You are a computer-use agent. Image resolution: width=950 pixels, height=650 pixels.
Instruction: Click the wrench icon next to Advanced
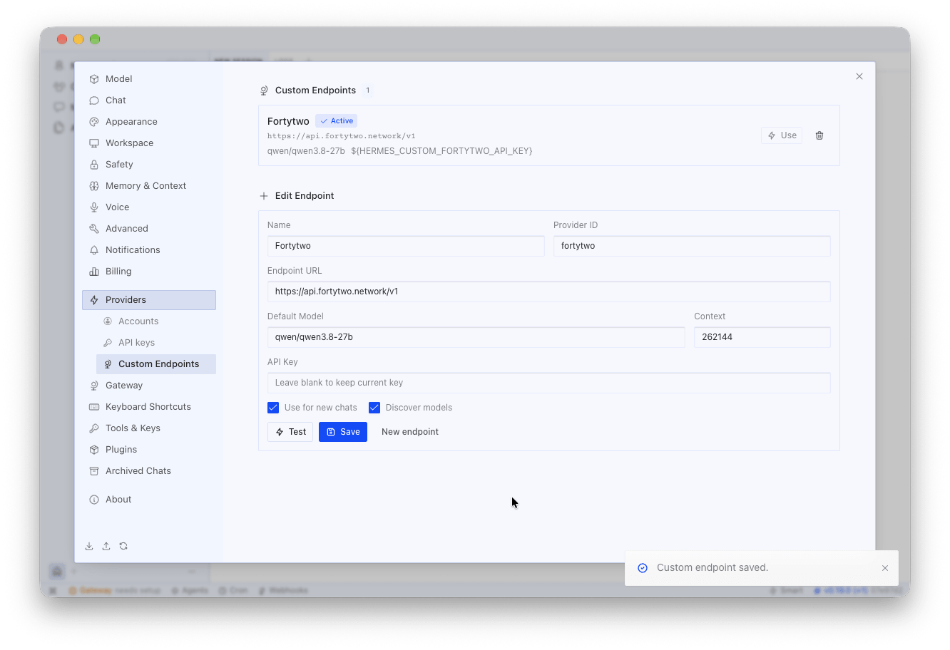(x=94, y=229)
